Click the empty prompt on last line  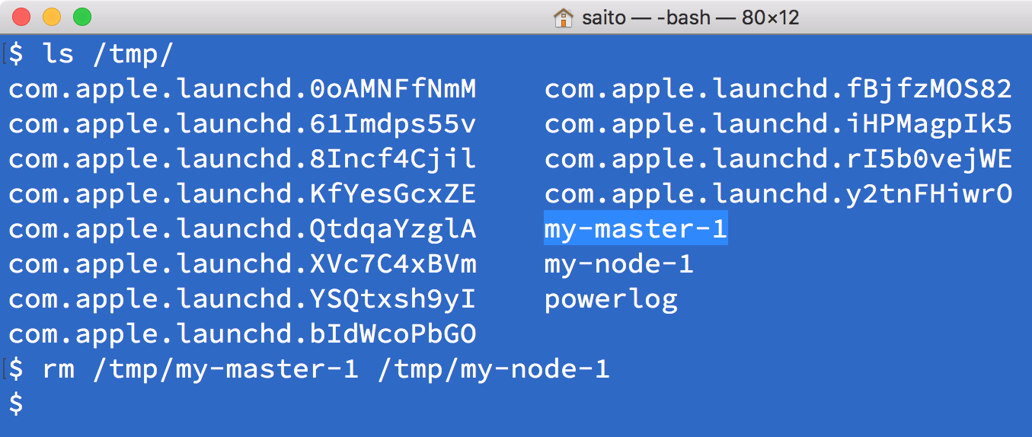coord(16,404)
